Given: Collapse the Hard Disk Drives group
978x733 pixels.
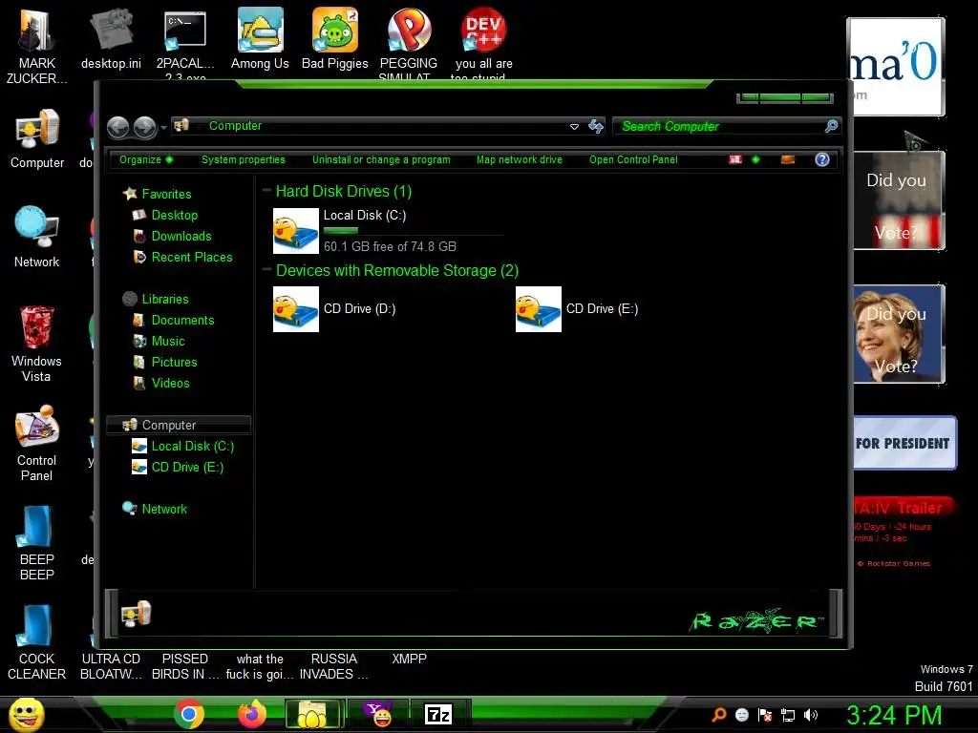Looking at the screenshot, I should pos(267,190).
